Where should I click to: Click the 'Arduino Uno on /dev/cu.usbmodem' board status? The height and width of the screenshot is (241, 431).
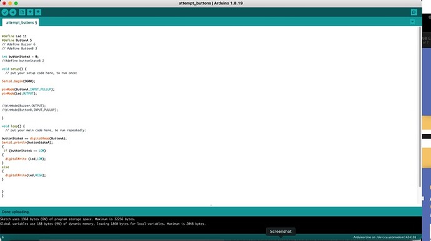[x=385, y=237]
